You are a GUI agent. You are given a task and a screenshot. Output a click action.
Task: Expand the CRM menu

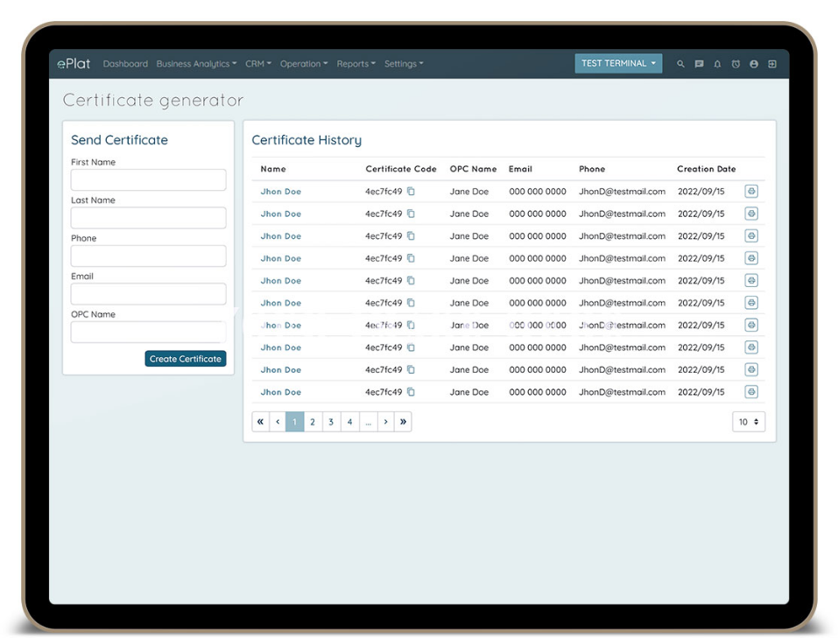pyautogui.click(x=258, y=64)
